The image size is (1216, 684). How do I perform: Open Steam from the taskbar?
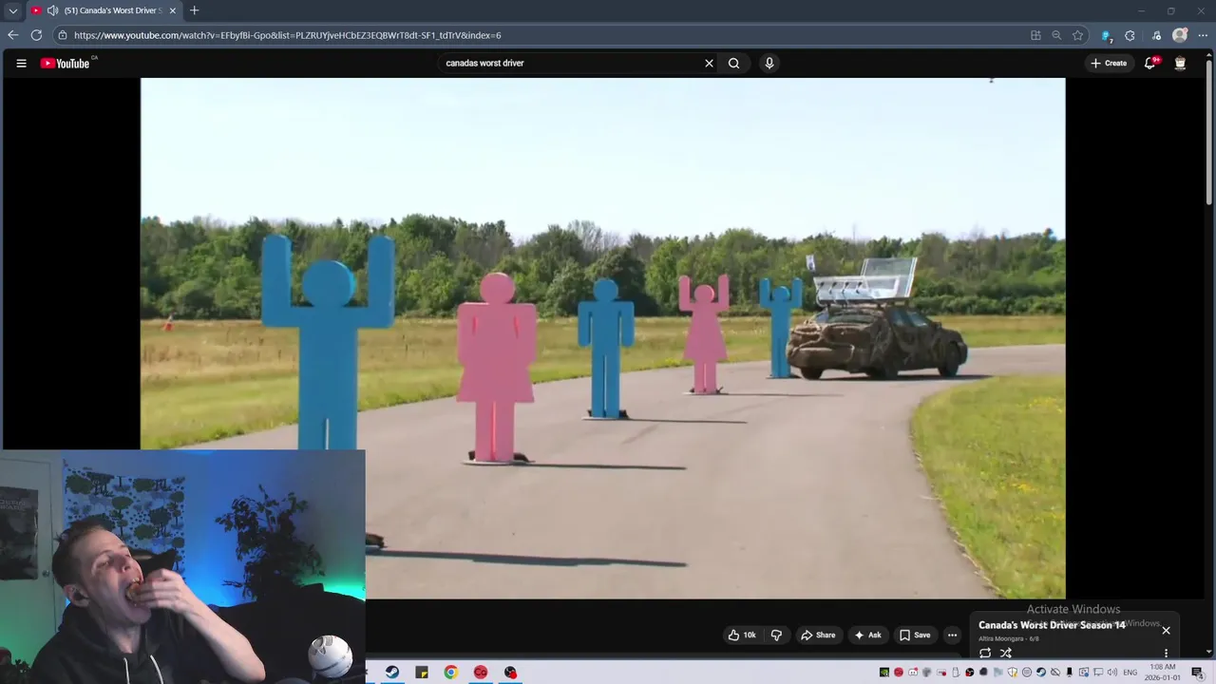point(391,673)
